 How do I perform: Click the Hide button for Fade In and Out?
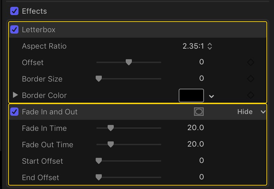[245, 112]
